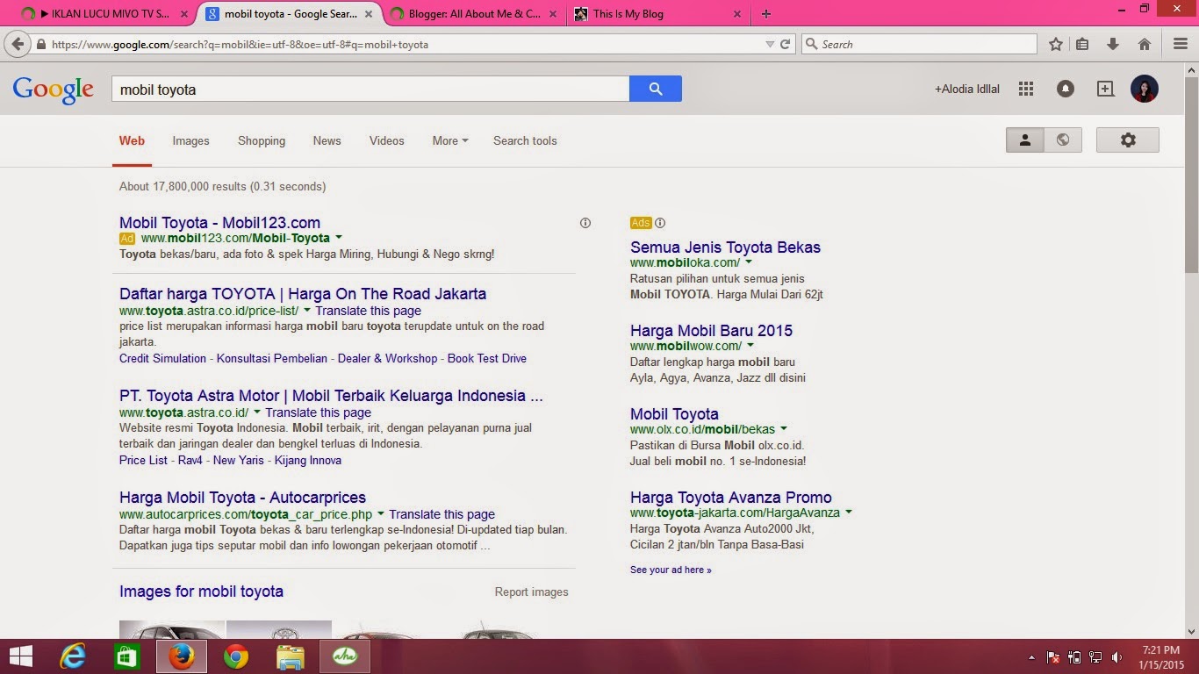
Task: Expand arrow beside www.olx.co.id/mobil/bekas
Action: pos(784,428)
